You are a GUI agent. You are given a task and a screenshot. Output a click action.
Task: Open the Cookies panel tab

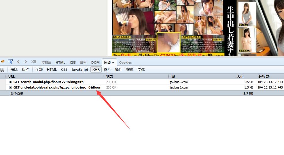pos(125,62)
